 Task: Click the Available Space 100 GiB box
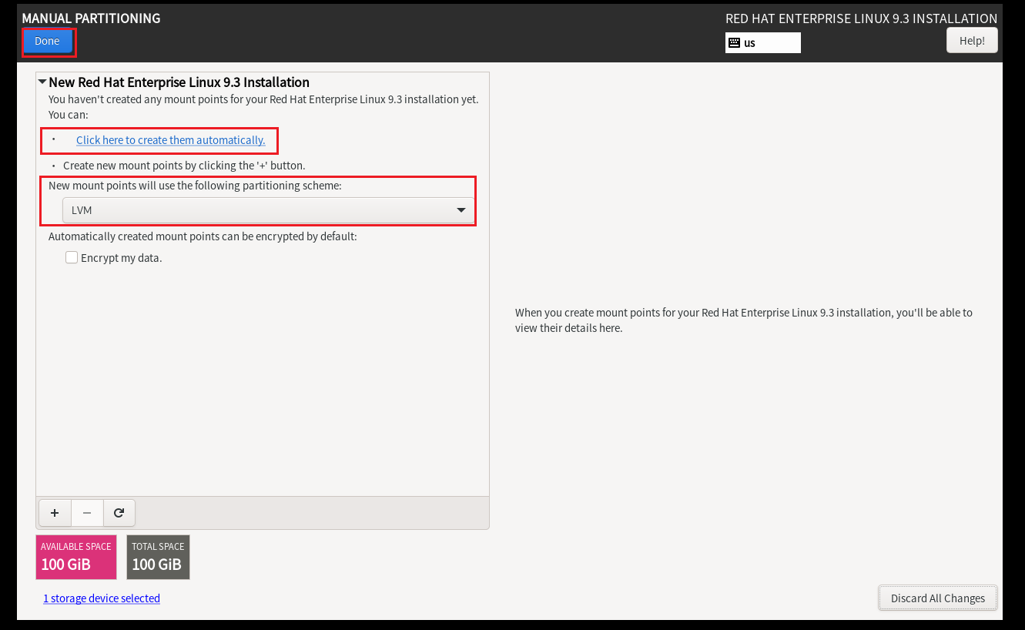click(76, 557)
